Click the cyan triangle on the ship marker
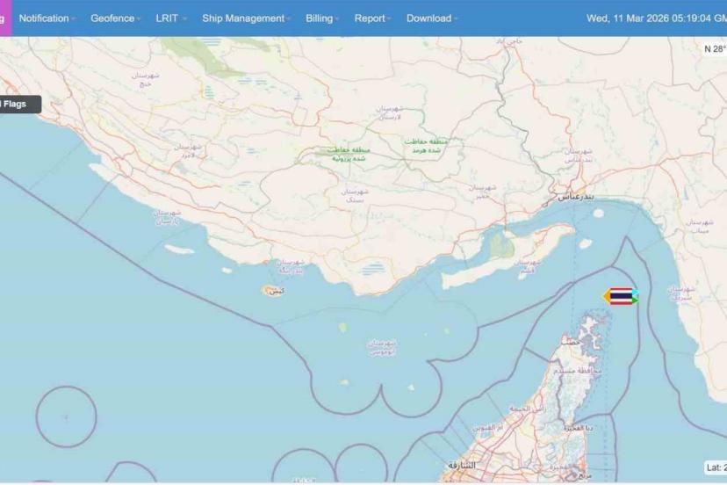Image resolution: width=727 pixels, height=485 pixels. [x=635, y=293]
